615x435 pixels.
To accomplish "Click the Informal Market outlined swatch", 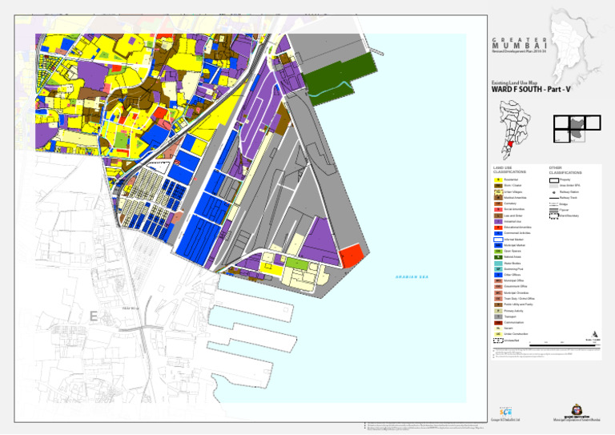I will tap(498, 240).
